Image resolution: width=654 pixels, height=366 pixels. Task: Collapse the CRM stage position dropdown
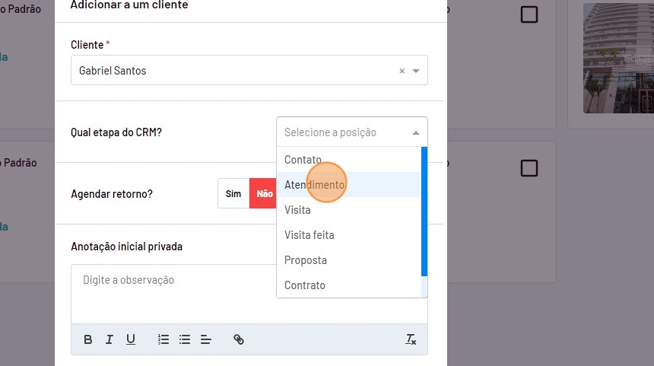click(x=416, y=132)
